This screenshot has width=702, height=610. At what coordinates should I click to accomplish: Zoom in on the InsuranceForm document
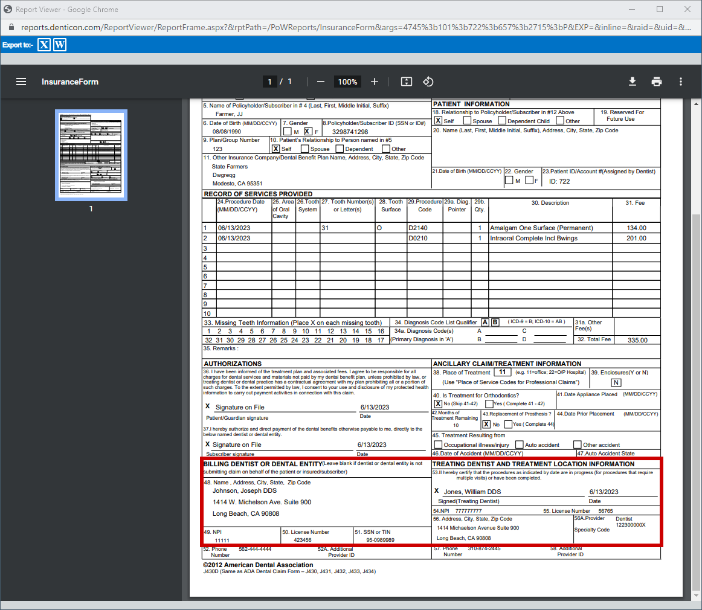pos(375,82)
